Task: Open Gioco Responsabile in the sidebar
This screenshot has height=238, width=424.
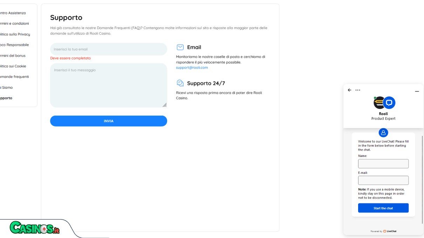Action: point(14,45)
